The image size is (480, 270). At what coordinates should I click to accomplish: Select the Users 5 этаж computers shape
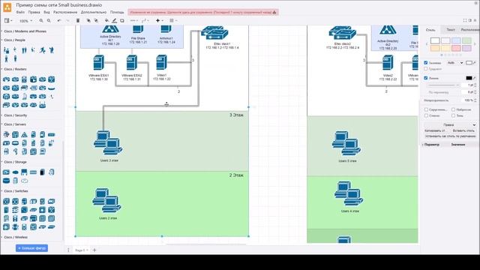346,143
